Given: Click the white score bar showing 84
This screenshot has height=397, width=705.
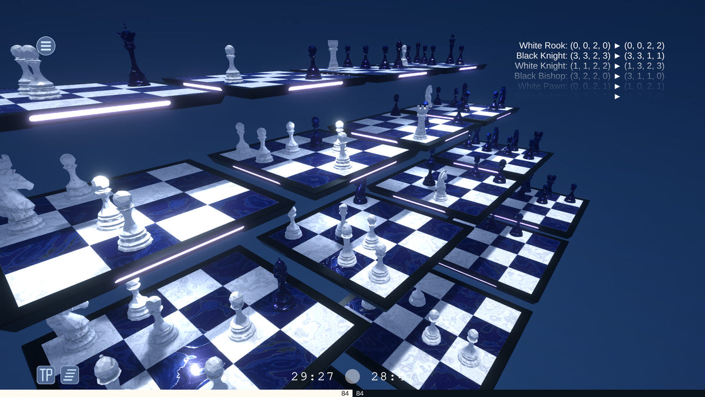Looking at the screenshot, I should coord(176,393).
